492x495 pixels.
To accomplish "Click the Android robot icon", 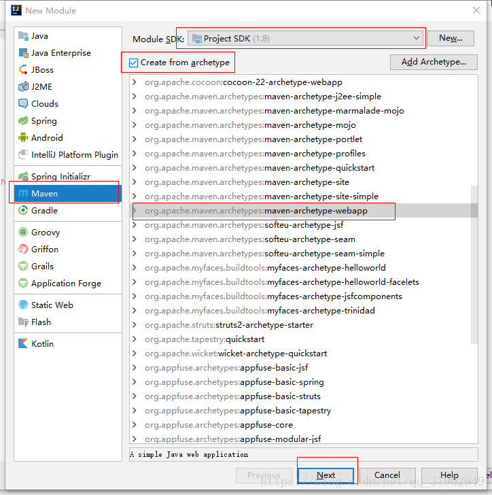I will 23,137.
